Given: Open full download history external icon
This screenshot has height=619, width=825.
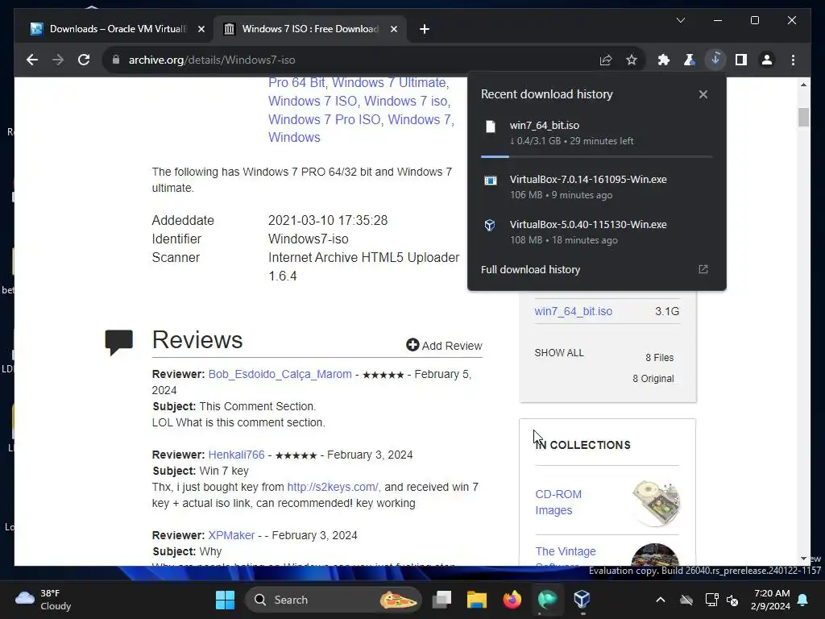Looking at the screenshot, I should (703, 269).
